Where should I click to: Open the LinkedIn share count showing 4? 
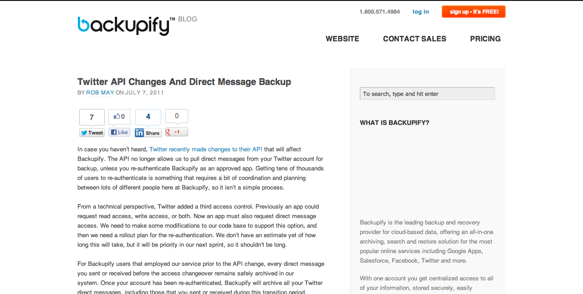point(148,117)
